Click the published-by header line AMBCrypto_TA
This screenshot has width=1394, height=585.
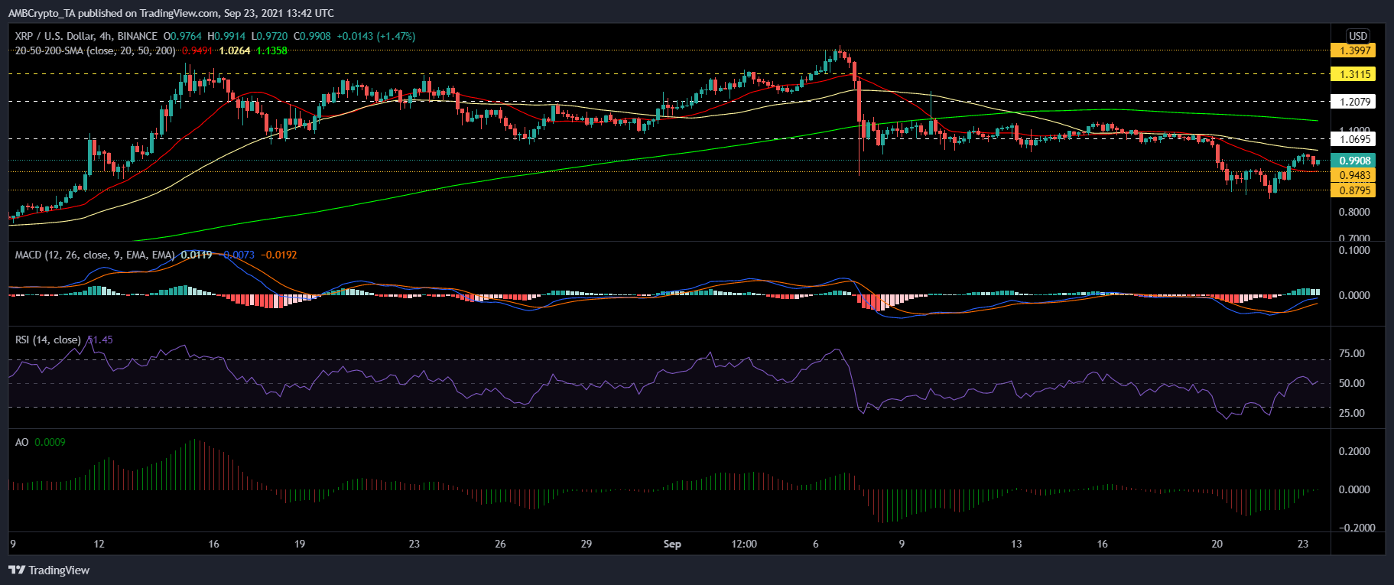click(171, 13)
